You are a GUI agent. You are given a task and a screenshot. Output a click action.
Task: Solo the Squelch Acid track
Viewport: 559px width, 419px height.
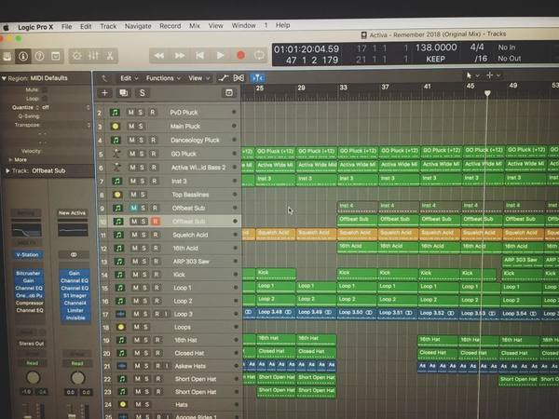pyautogui.click(x=143, y=235)
